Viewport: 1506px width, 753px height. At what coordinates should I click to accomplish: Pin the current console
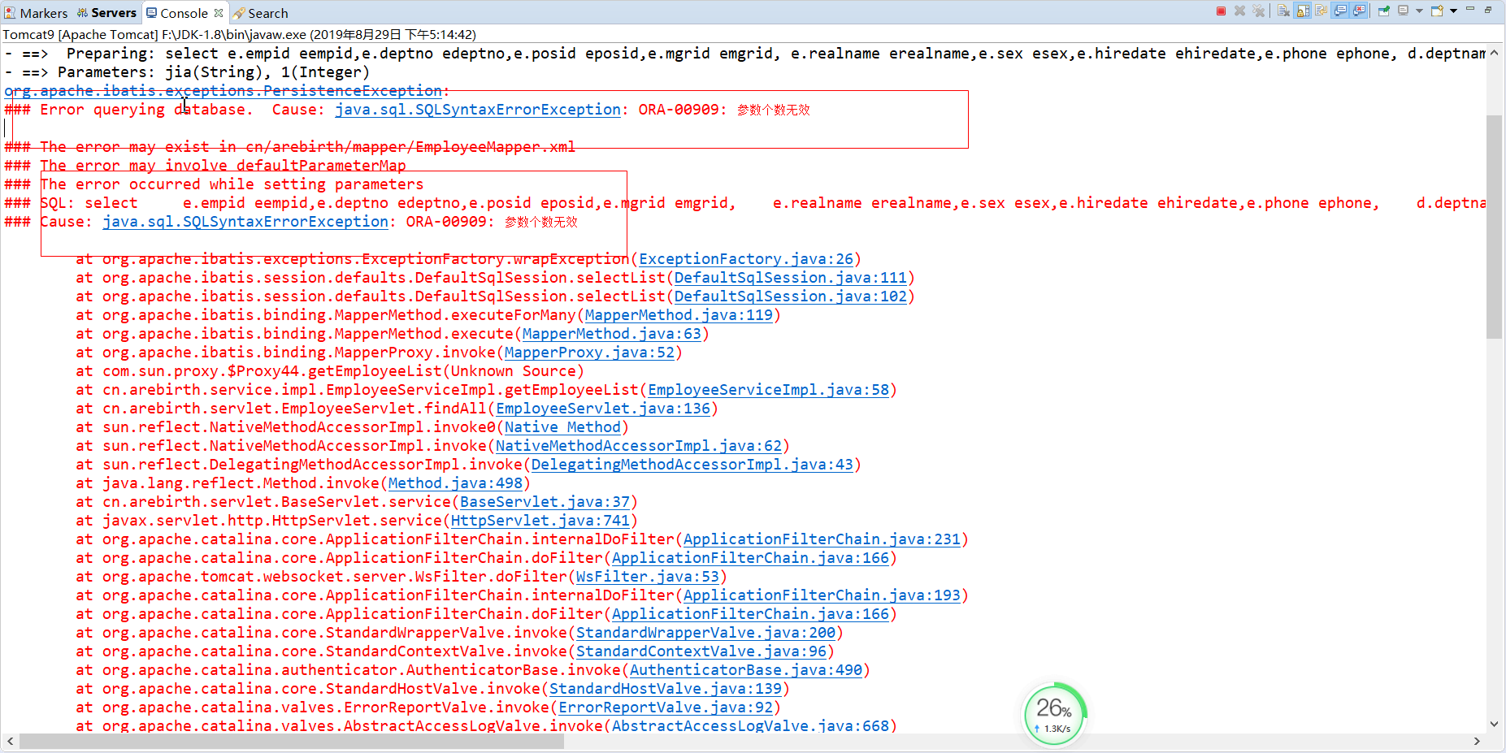pos(1384,11)
